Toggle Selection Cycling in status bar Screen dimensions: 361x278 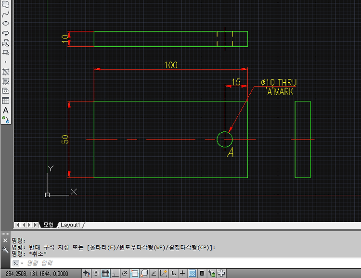[x=212, y=273]
